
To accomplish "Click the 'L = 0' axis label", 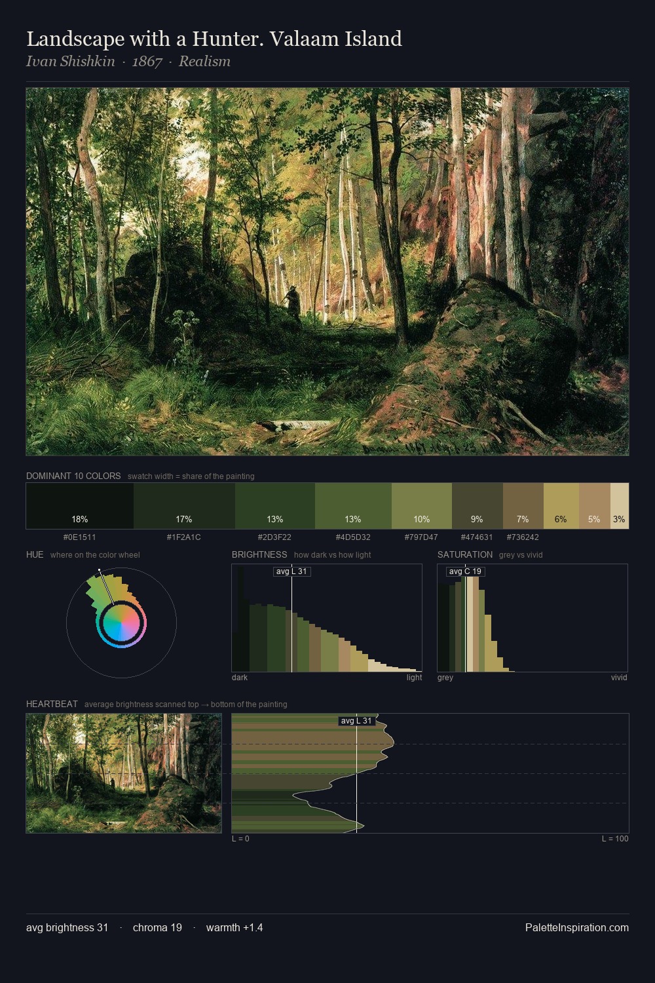I will coord(240,839).
